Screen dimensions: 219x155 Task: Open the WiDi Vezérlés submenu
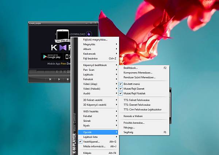pos(98,111)
